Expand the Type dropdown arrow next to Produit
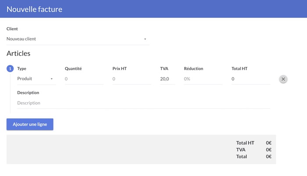This screenshot has width=307, height=176. click(52, 79)
